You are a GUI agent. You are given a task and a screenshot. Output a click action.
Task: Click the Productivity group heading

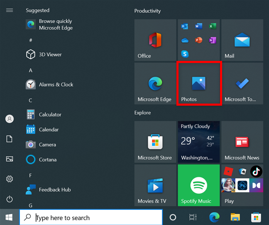[x=147, y=11]
